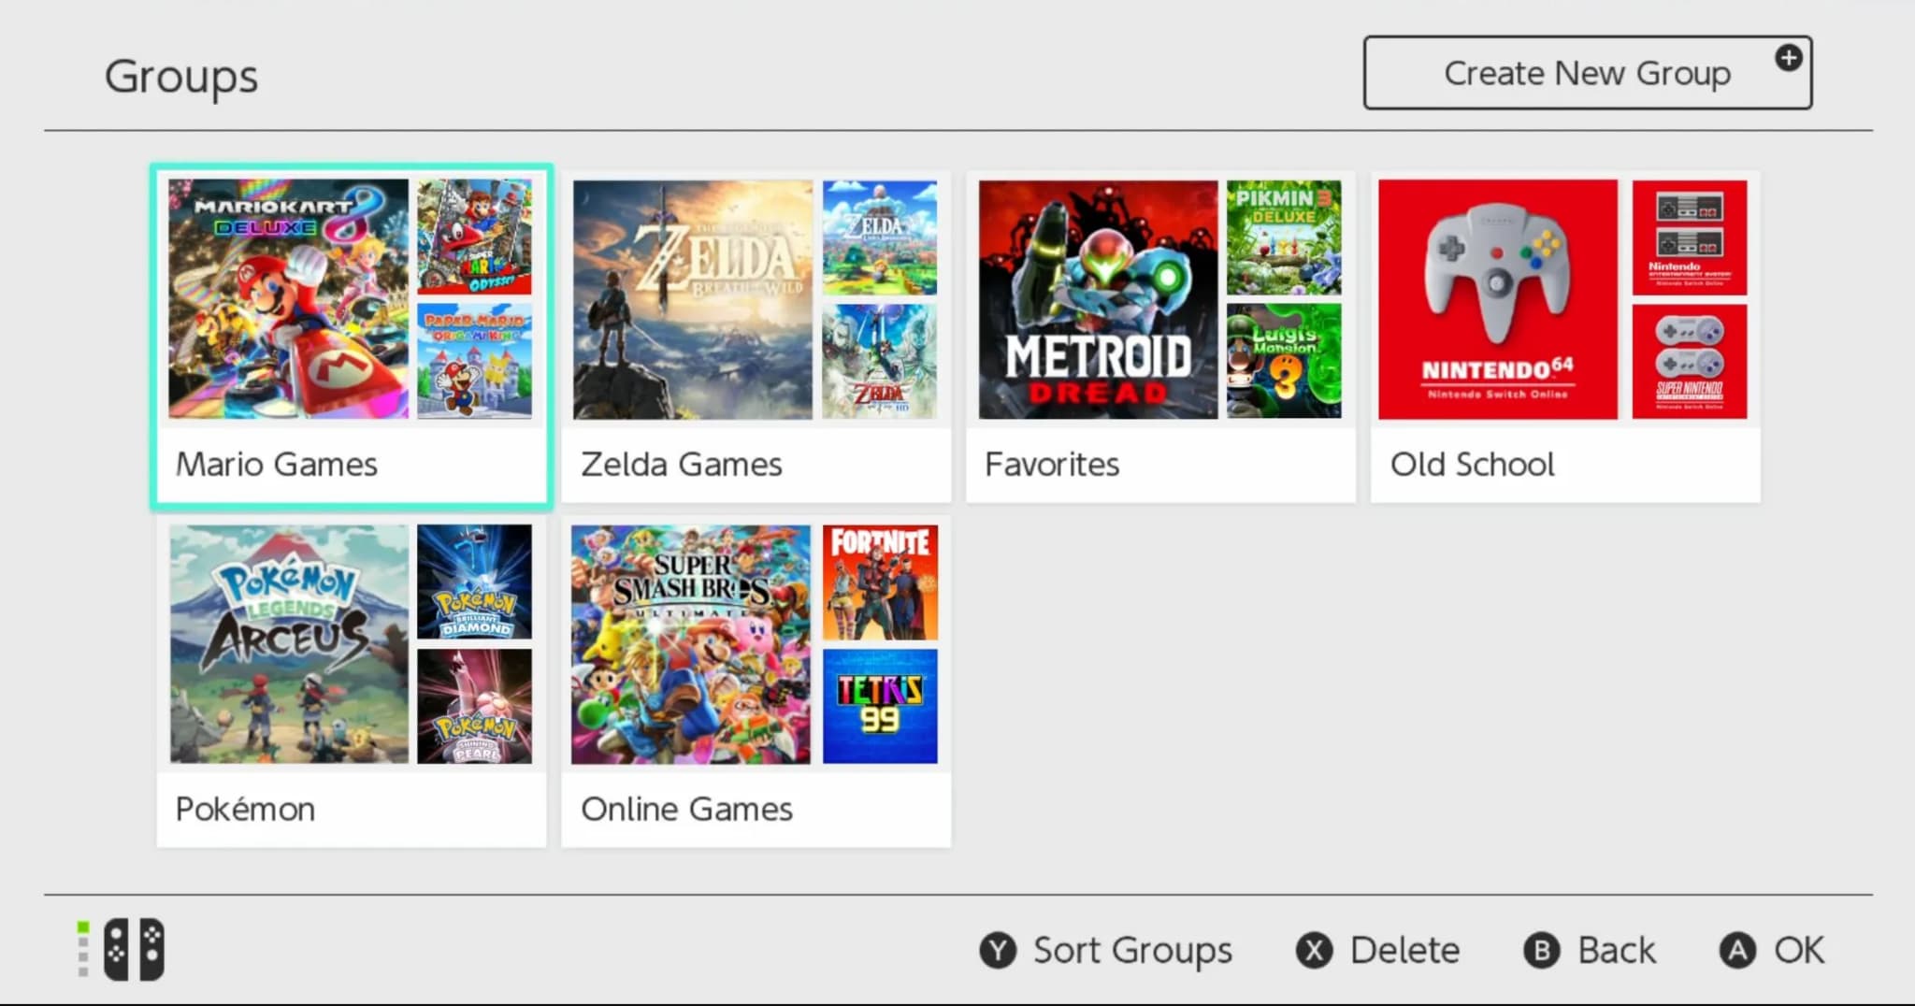Viewport: 1915px width, 1006px height.
Task: Click the Metroid Dread cover art
Action: (1098, 299)
